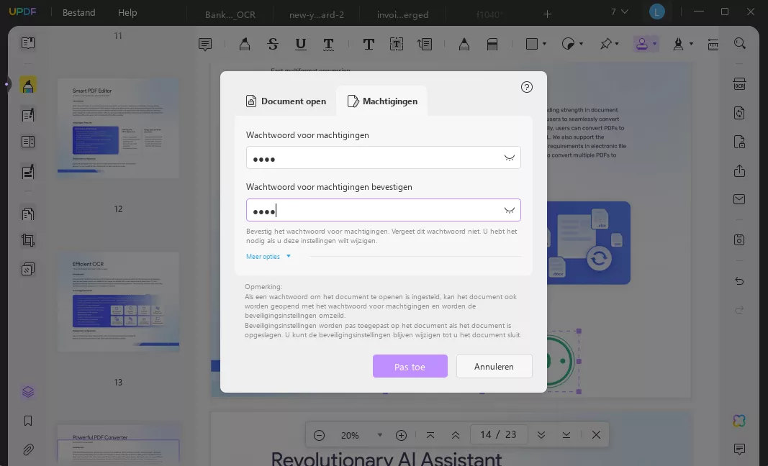This screenshot has width=768, height=466.
Task: Expand Meer opties section
Action: tap(268, 257)
